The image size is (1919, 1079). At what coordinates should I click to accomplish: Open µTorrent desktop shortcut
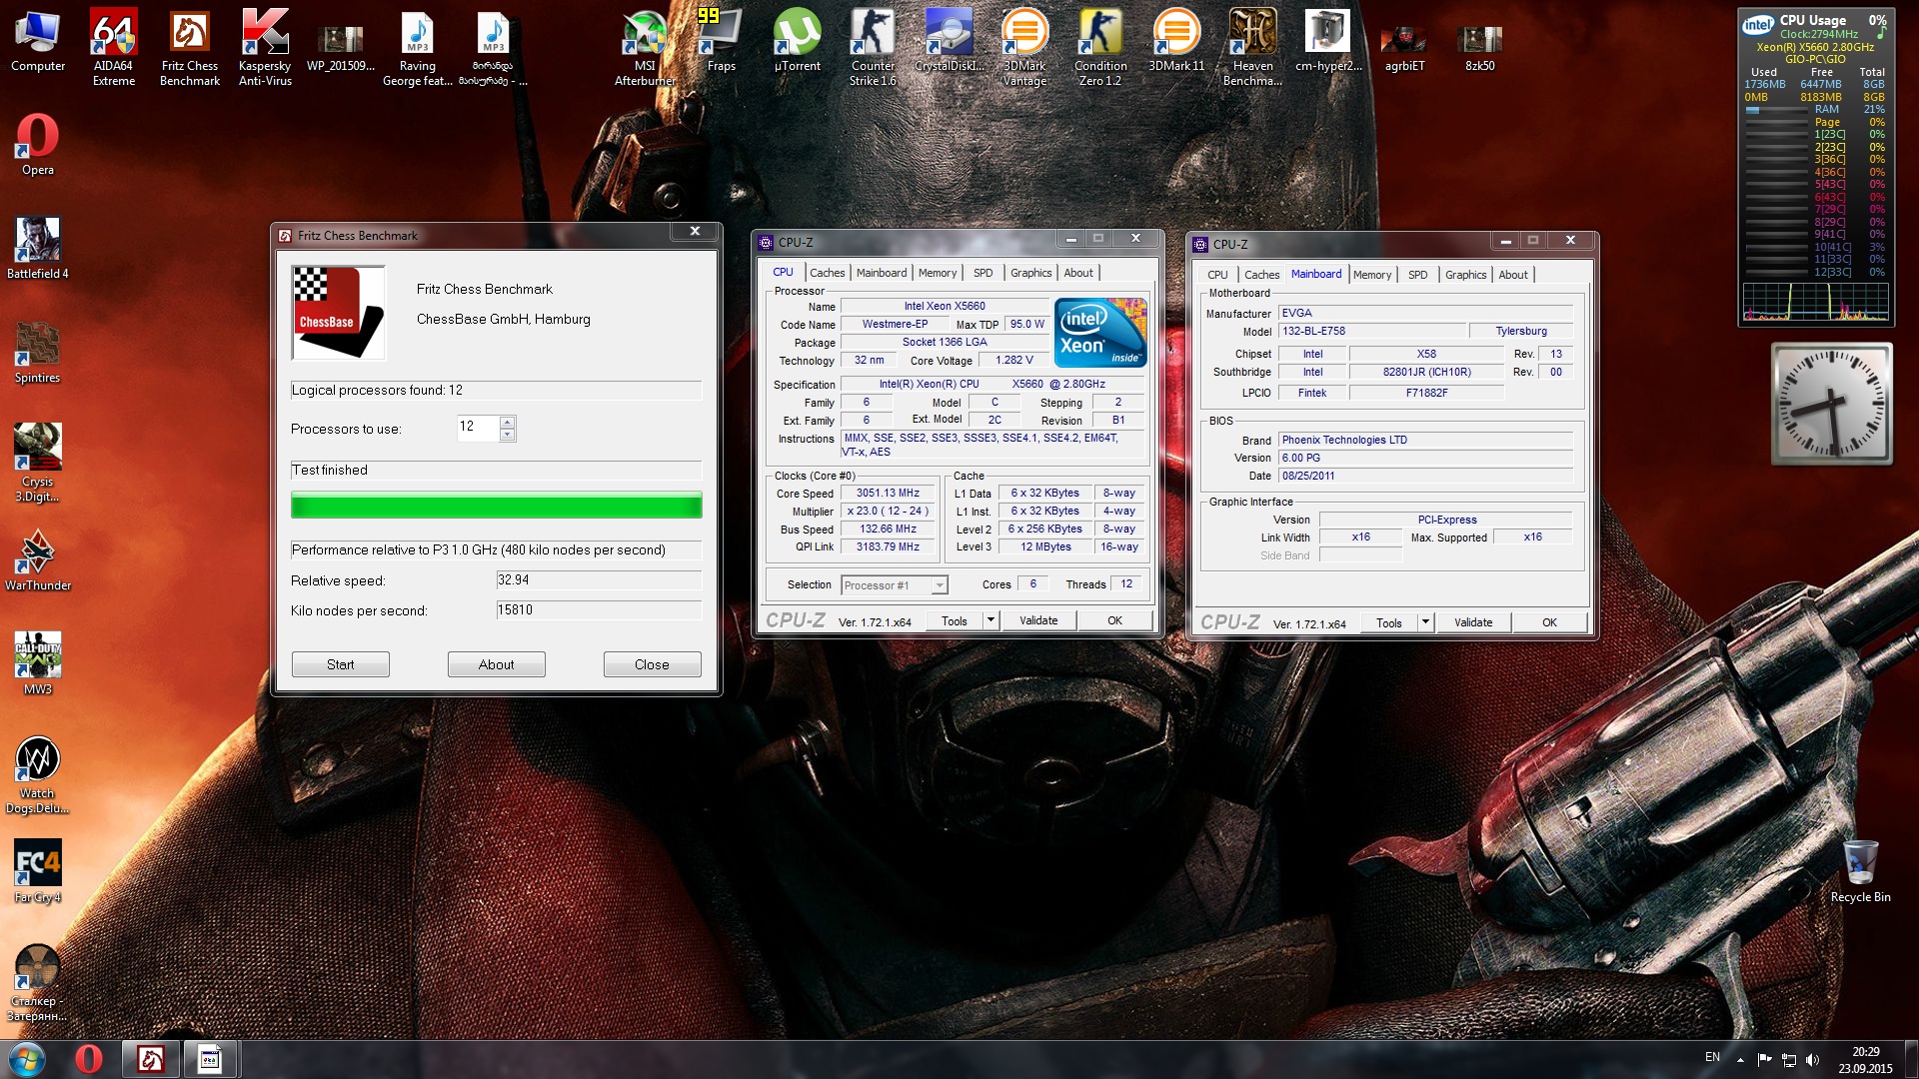798,42
